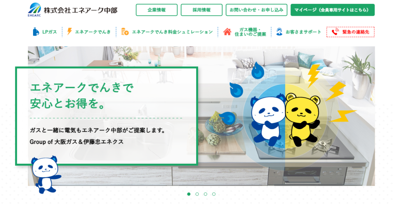Select the first carousel slide dot
Image resolution: width=394 pixels, height=204 pixels.
tap(189, 194)
